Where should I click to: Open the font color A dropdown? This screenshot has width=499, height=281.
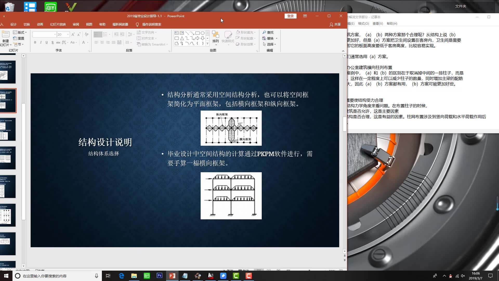click(x=88, y=42)
